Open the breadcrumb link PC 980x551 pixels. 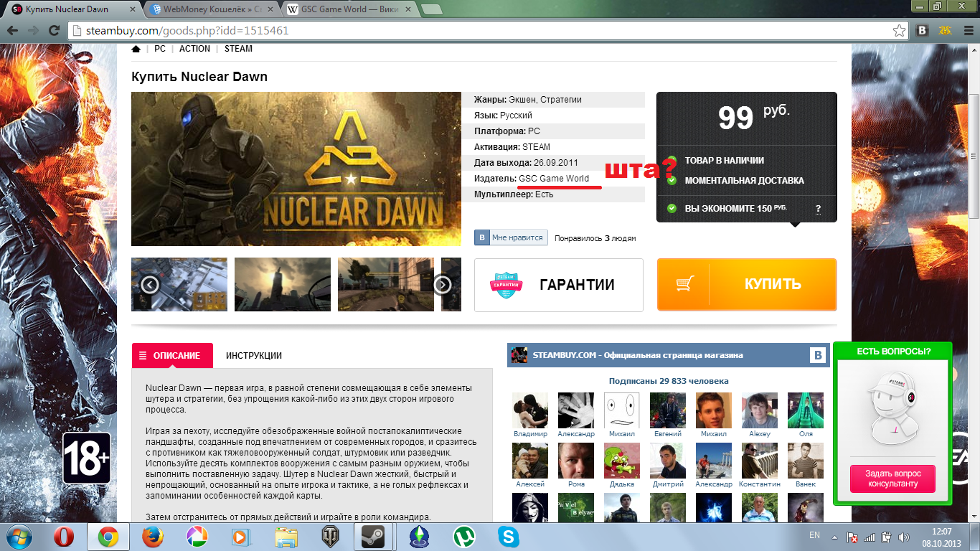pos(160,49)
